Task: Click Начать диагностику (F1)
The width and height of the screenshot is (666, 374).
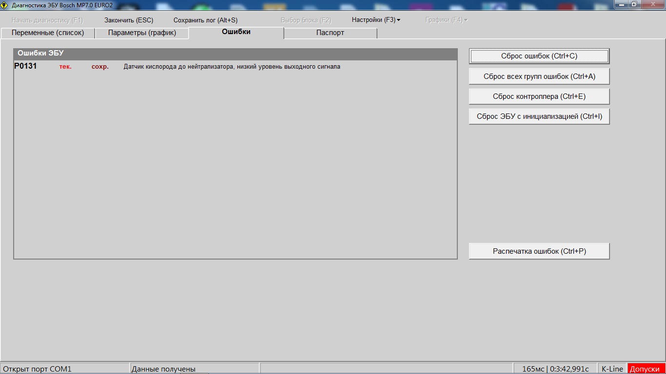Action: click(x=47, y=20)
